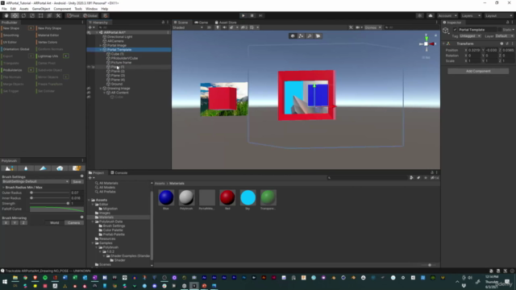Toggle brush mirroring on X axis
Screen dimensions: 516x290
tap(6, 223)
